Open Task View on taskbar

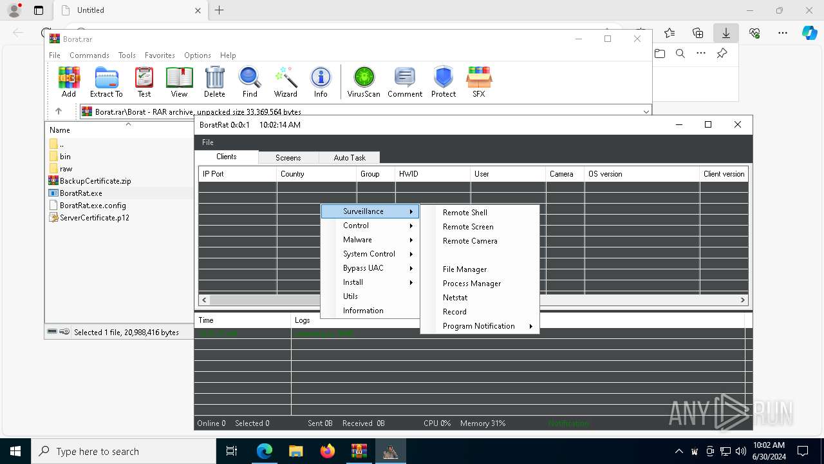[232, 451]
